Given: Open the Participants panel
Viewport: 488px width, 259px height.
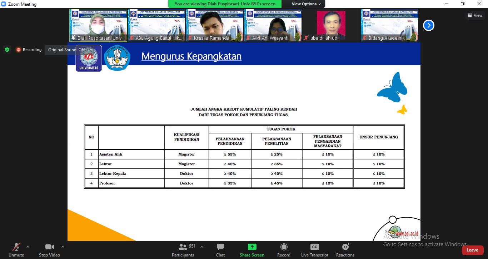Looking at the screenshot, I should (183, 250).
